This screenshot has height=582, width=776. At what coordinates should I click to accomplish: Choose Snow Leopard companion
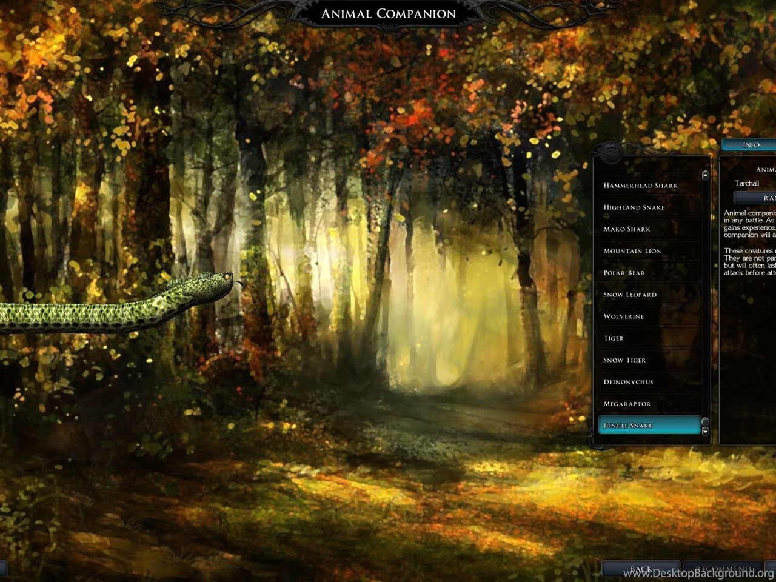point(649,295)
